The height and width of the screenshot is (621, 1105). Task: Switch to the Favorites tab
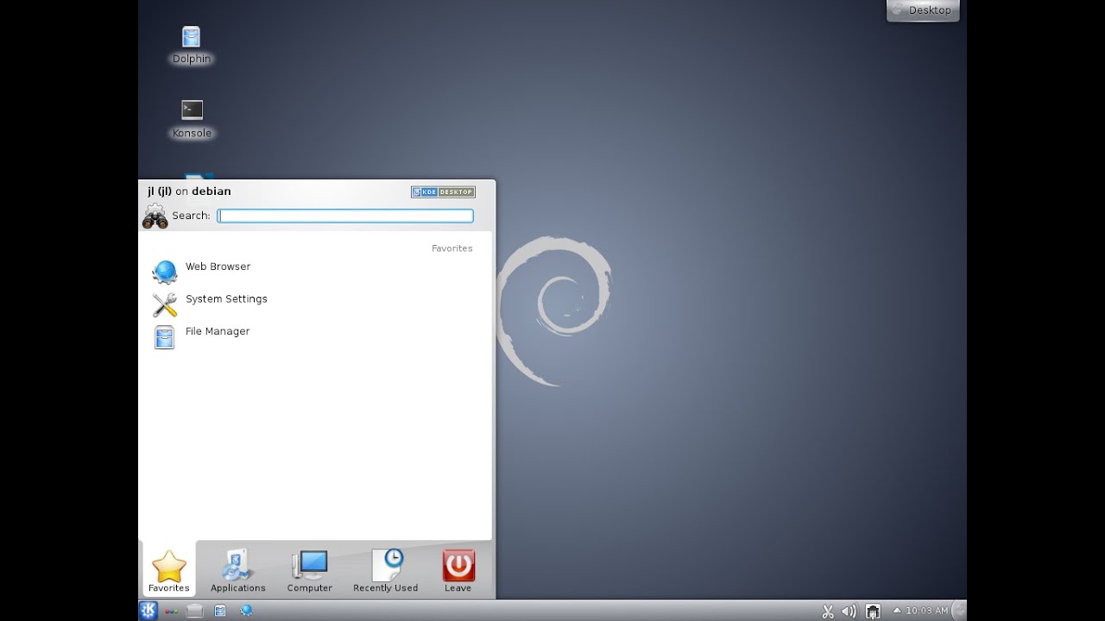(168, 570)
